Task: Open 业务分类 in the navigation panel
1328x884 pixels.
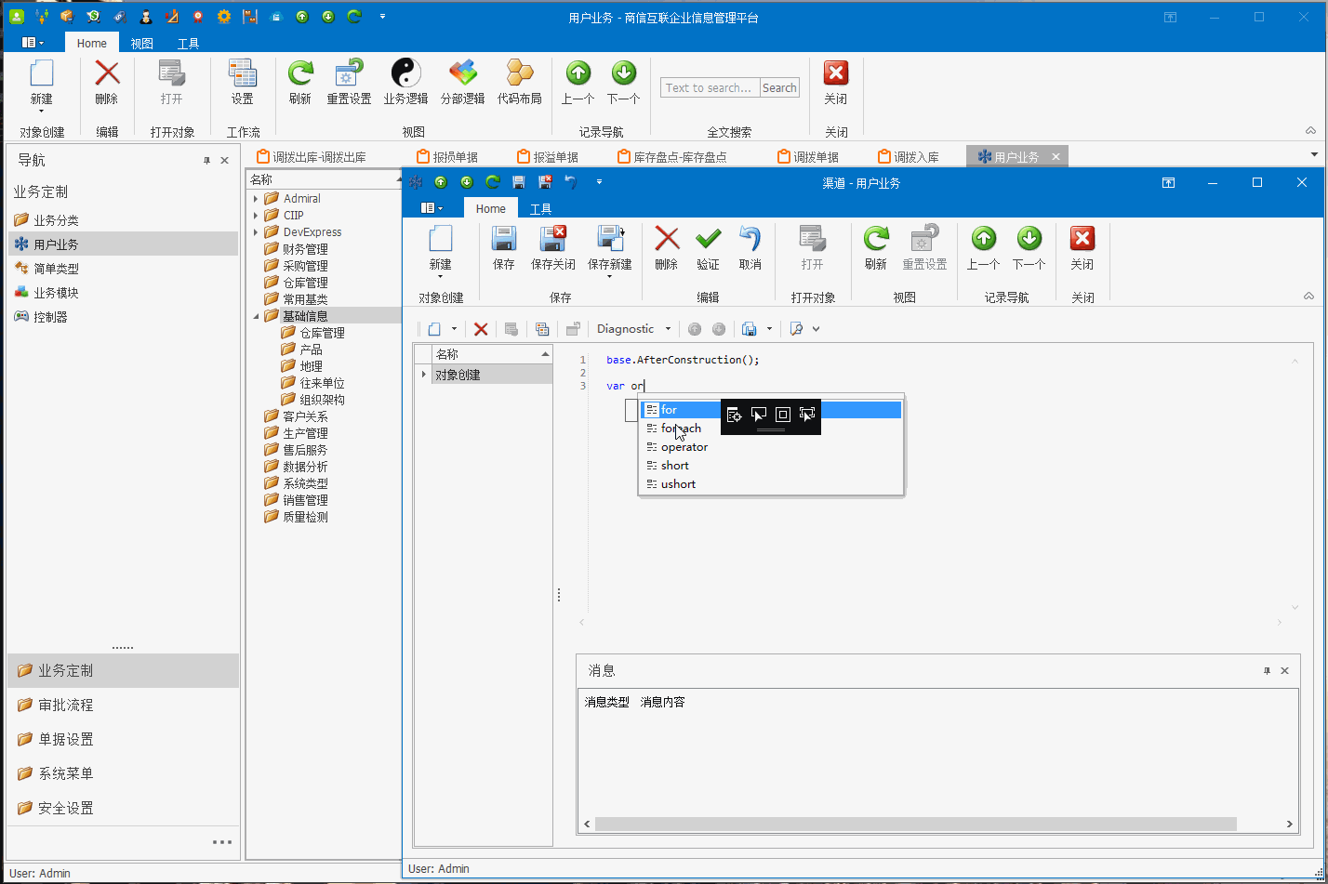Action: [x=123, y=220]
